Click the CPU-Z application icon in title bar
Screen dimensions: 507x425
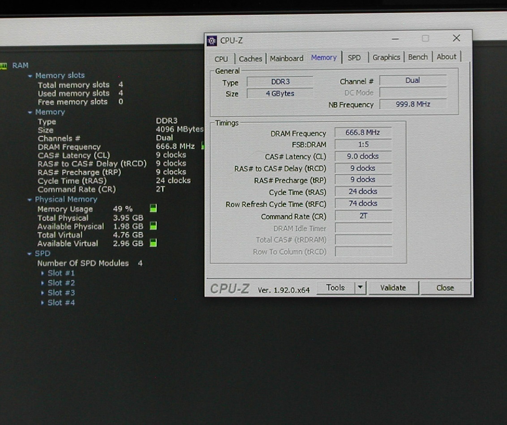tap(212, 41)
